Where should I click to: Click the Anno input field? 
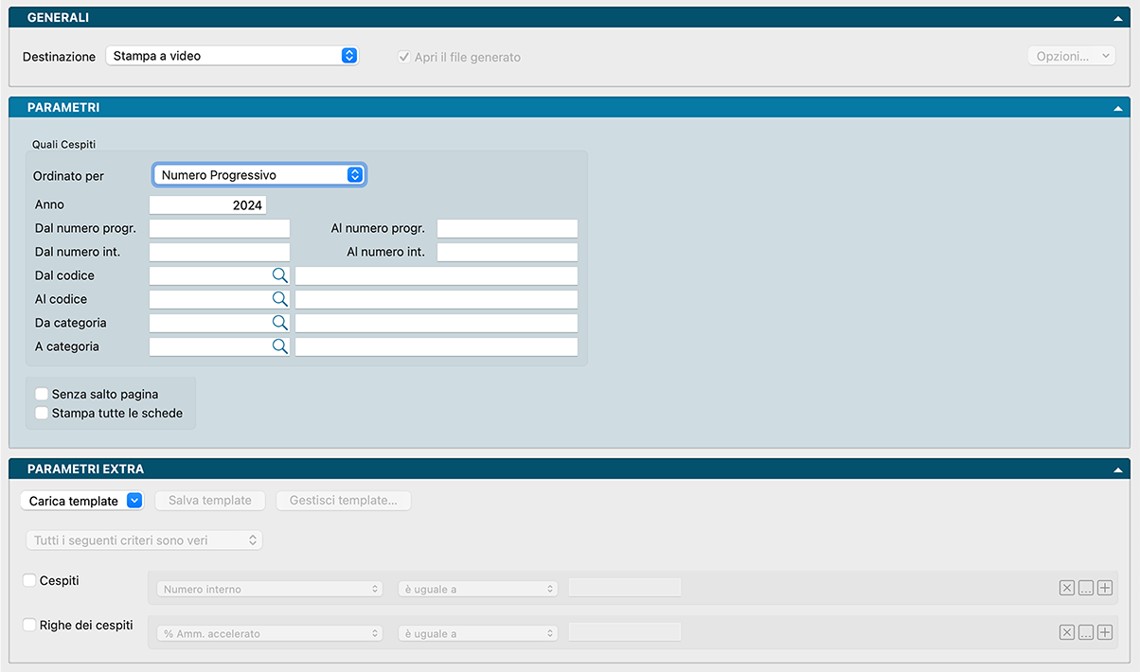[208, 204]
